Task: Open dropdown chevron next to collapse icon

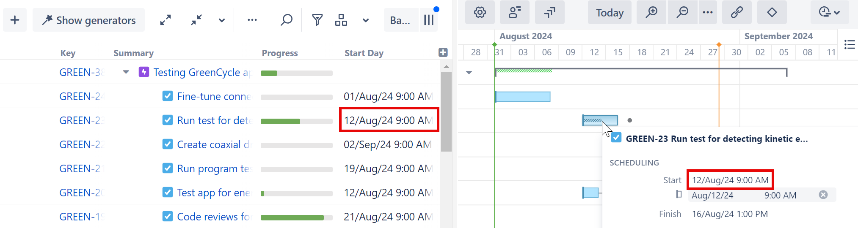Action: coord(222,20)
